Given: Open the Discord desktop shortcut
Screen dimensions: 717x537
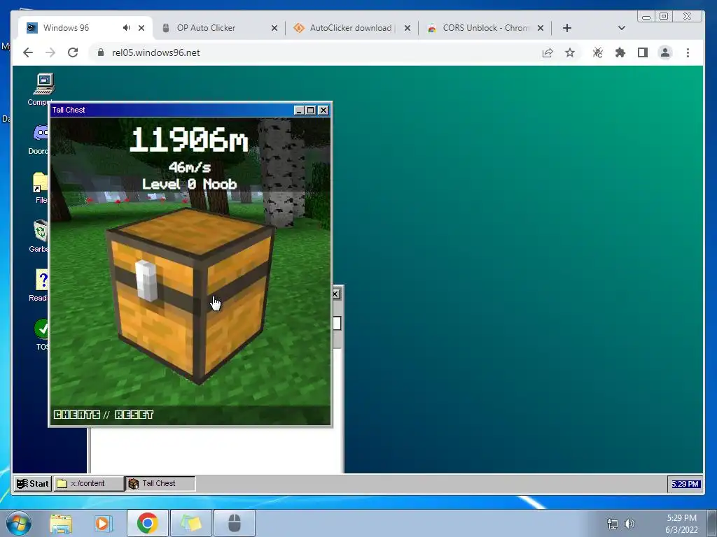Looking at the screenshot, I should pyautogui.click(x=40, y=139).
